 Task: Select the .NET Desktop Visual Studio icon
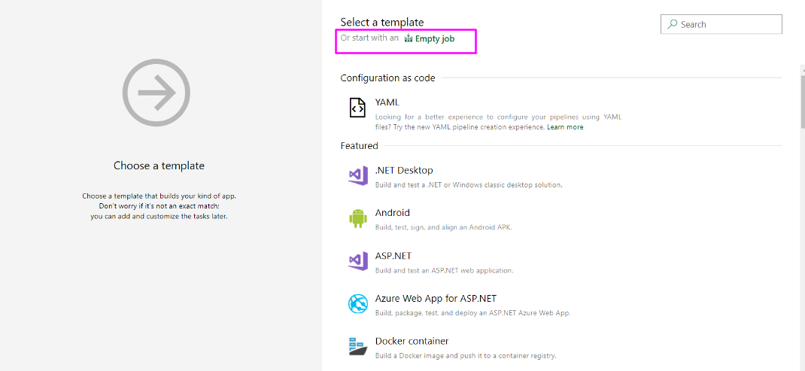pos(357,175)
